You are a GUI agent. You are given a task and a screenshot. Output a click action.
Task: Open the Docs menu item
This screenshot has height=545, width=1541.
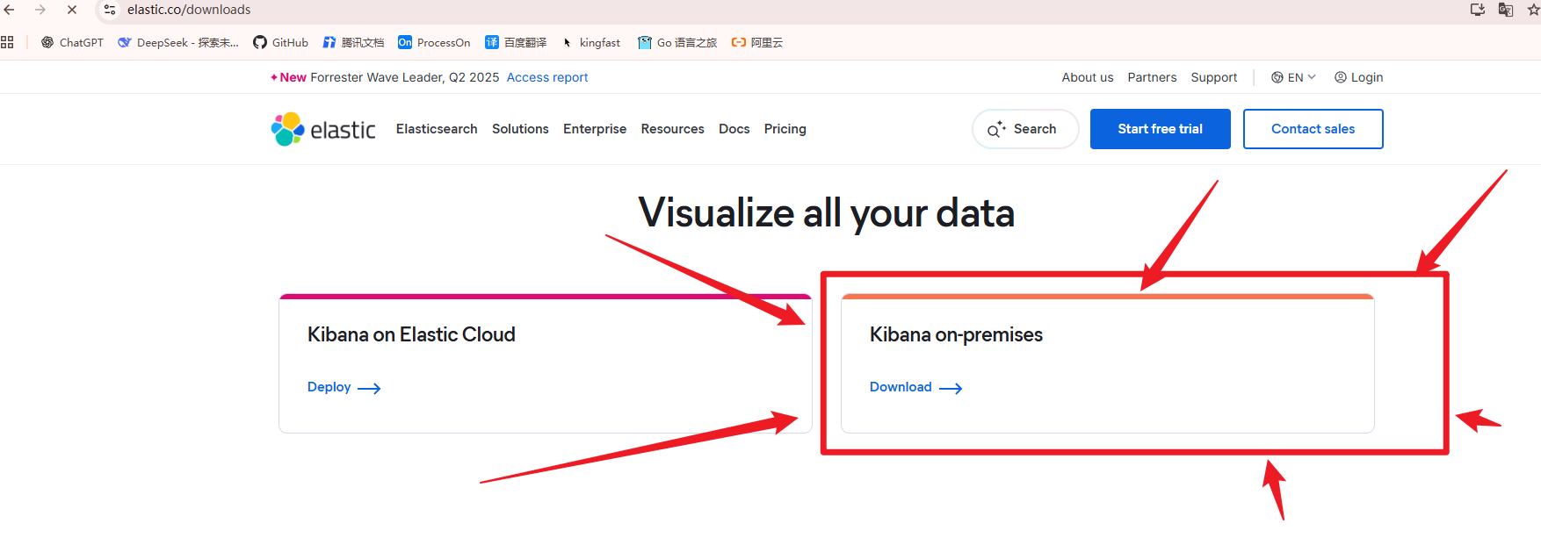click(734, 129)
